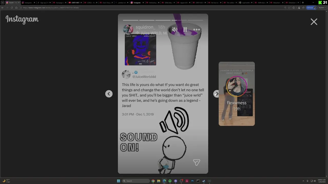Open the weather widget in the taskbar

pos(6,181)
